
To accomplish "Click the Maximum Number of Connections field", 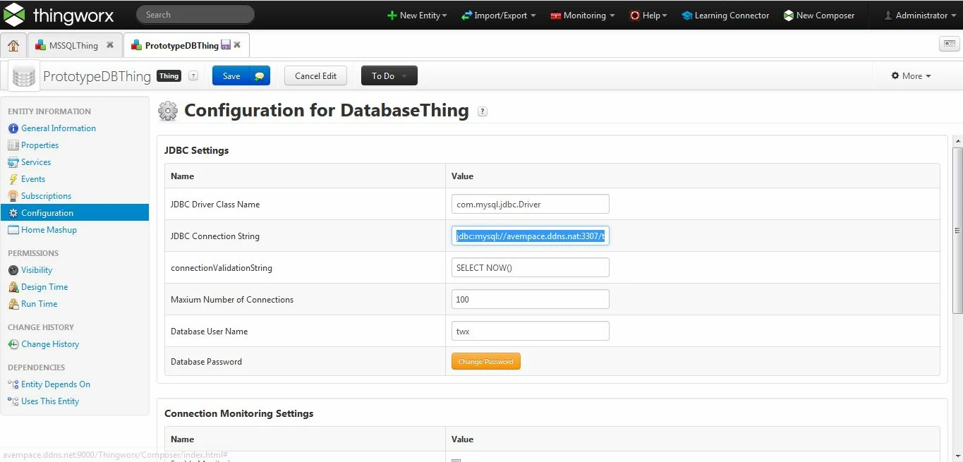I will (x=530, y=299).
